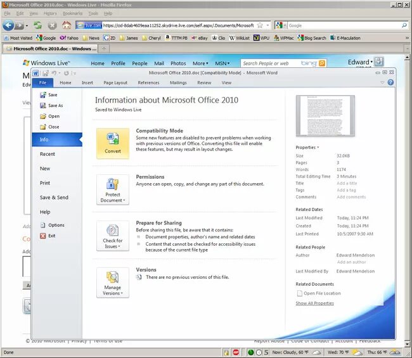Click the Firefox Home icon
The height and width of the screenshot is (358, 412).
(x=67, y=25)
